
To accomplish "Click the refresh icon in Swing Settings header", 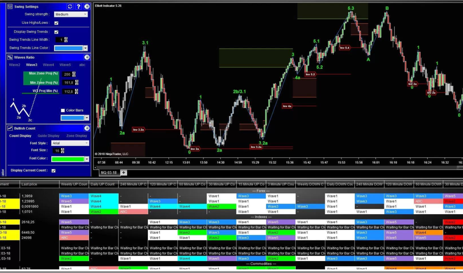I will [70, 6].
